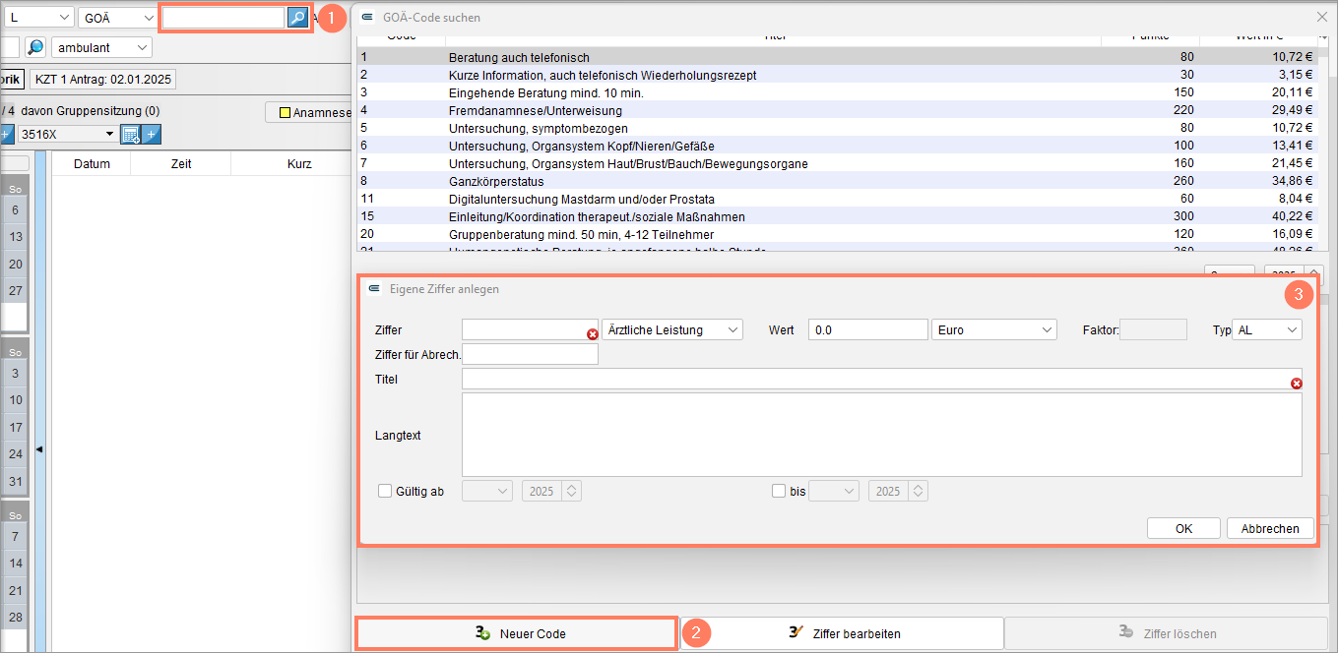Screen dimensions: 1338x653
Task: Open the GOÄ catalog dropdown
Action: (x=117, y=18)
